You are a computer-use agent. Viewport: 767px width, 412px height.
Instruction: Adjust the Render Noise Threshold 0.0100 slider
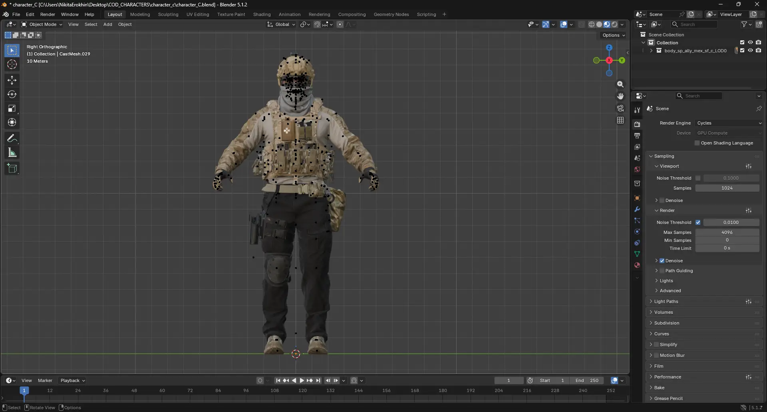click(x=731, y=222)
